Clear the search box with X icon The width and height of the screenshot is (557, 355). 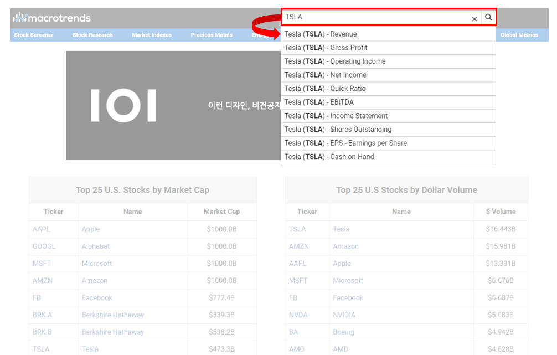pyautogui.click(x=475, y=19)
